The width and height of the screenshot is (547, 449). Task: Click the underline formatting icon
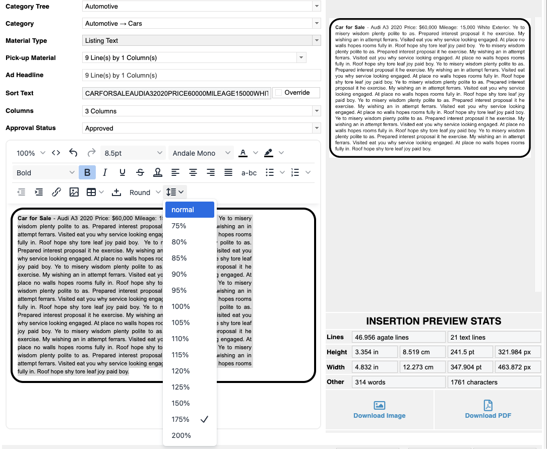coord(123,172)
